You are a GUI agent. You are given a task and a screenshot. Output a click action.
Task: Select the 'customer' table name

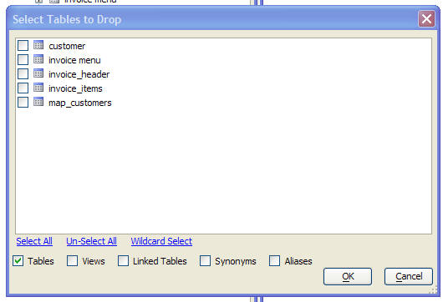(67, 46)
